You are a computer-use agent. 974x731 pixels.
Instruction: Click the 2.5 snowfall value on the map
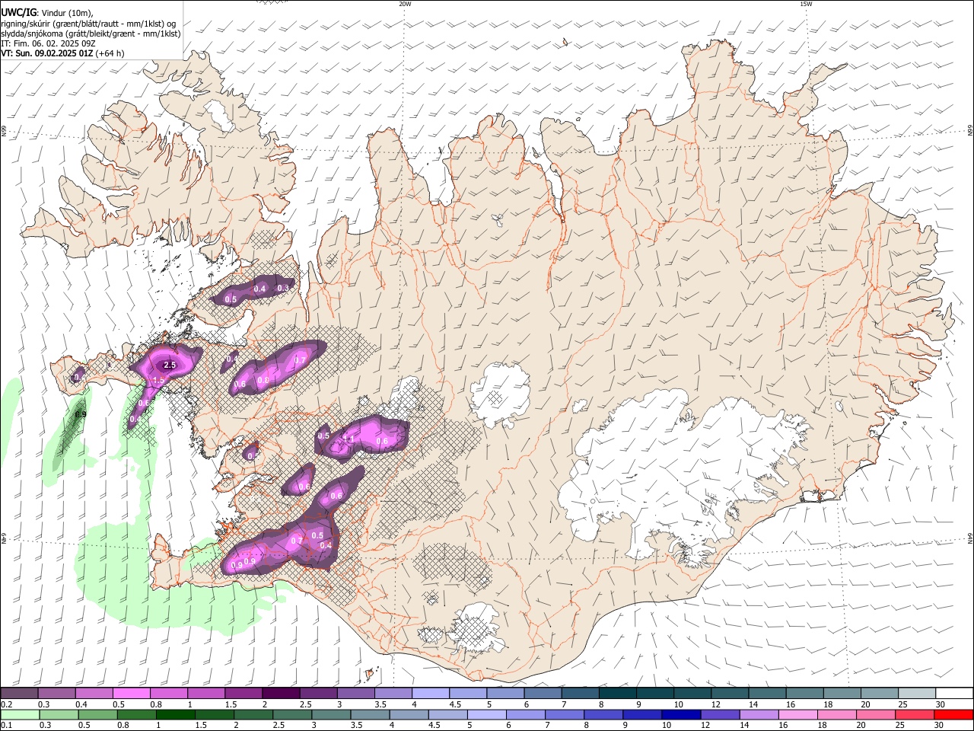click(170, 365)
